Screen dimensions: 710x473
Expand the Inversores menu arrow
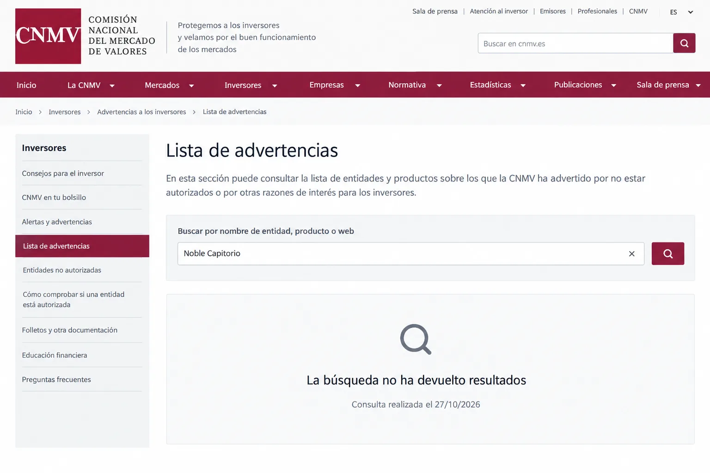pyautogui.click(x=275, y=85)
